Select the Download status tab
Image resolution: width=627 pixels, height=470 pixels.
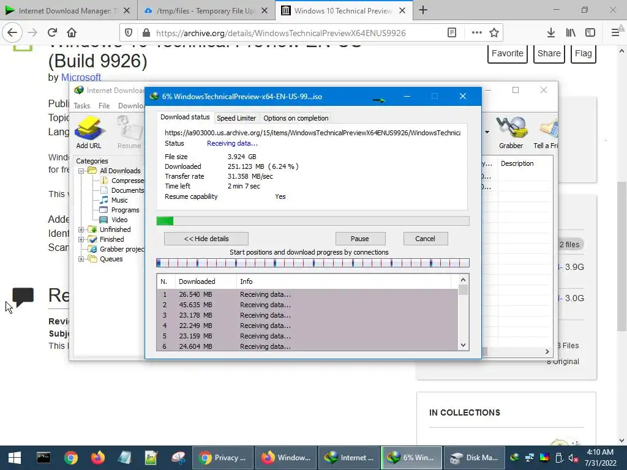point(185,117)
